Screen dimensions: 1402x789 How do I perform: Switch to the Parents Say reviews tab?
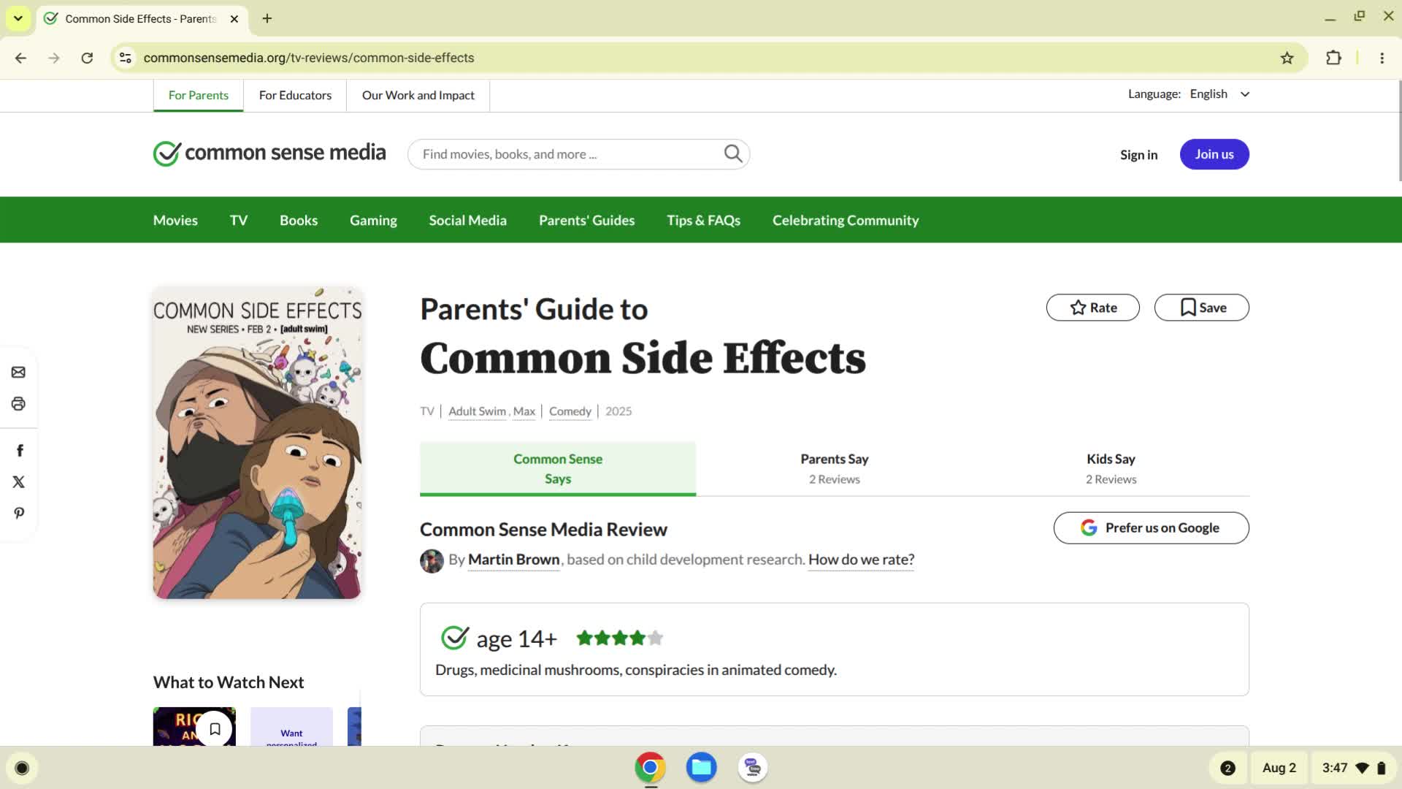835,469
